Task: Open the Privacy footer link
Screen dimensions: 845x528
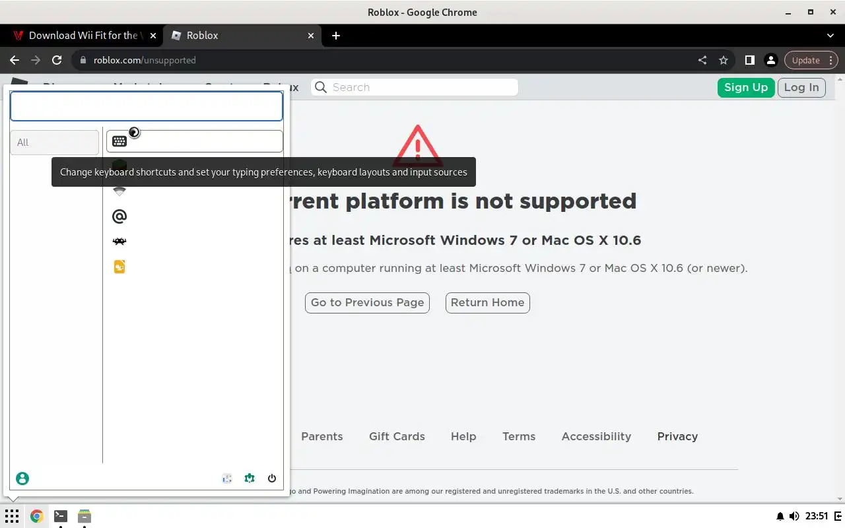Action: pyautogui.click(x=677, y=436)
